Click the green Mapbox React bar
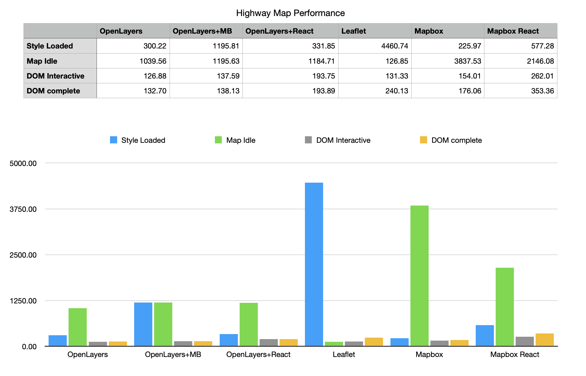 click(505, 306)
